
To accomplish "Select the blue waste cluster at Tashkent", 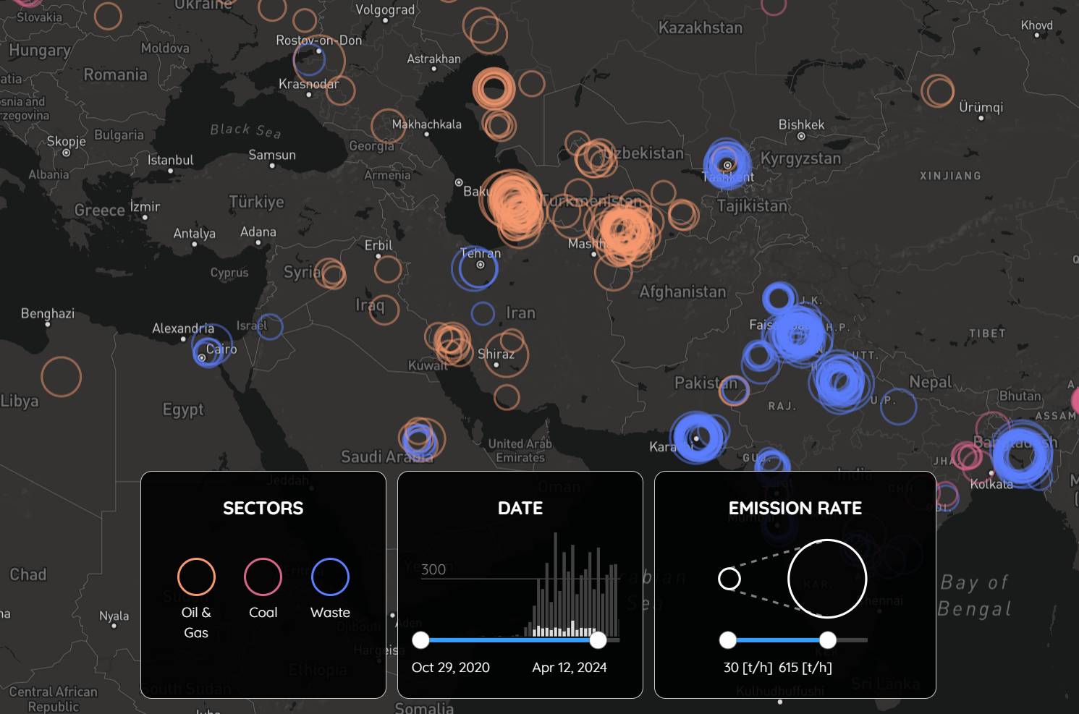I will pyautogui.click(x=727, y=164).
